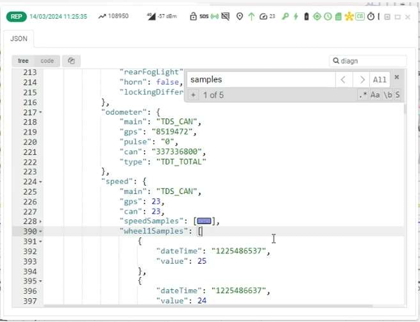Go to the next search match
The height and width of the screenshot is (322, 420).
click(361, 80)
